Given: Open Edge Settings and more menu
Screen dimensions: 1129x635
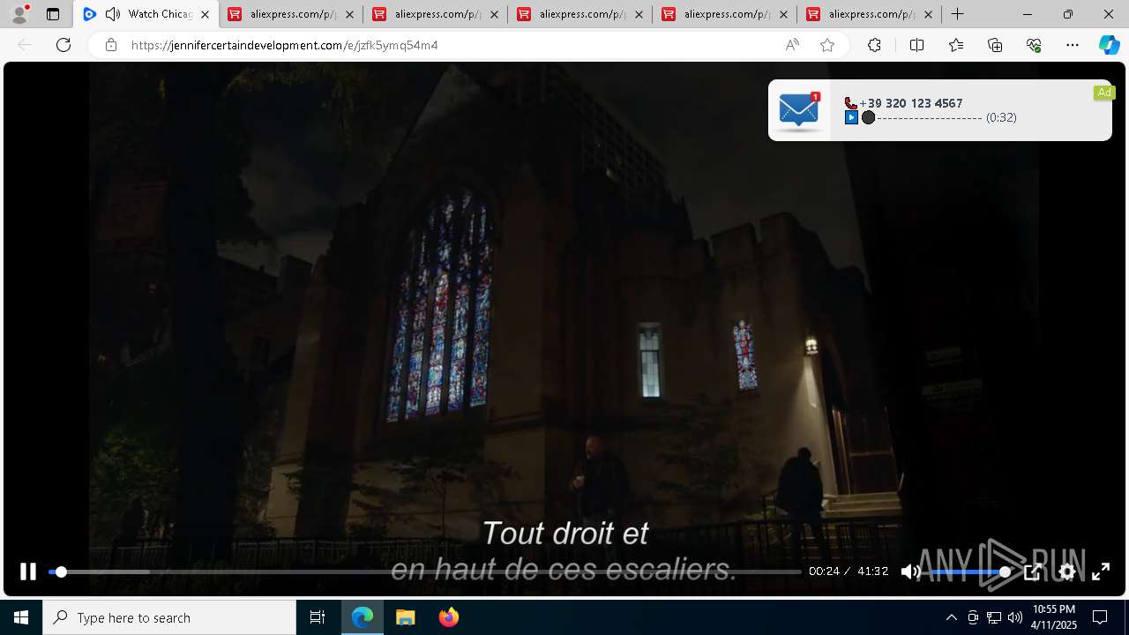Looking at the screenshot, I should pos(1073,45).
